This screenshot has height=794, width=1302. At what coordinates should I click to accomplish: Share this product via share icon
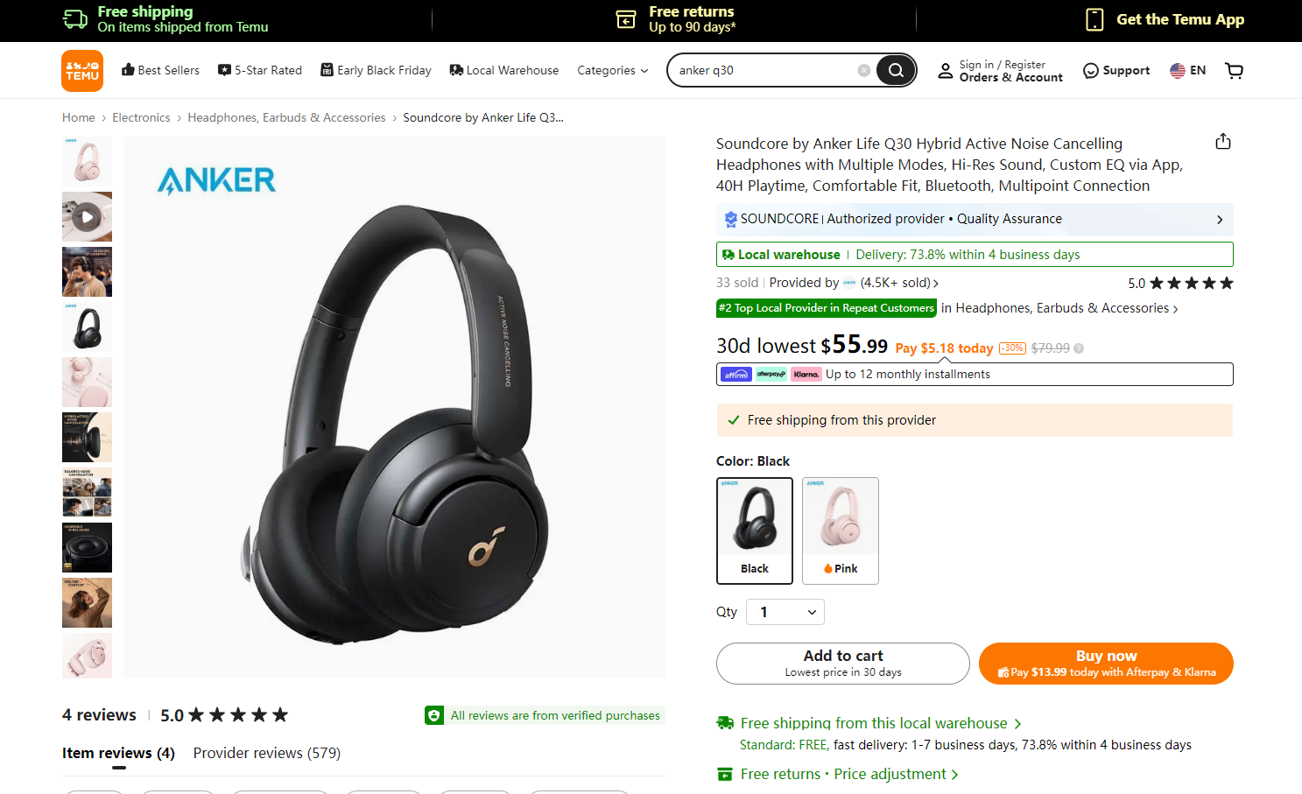(x=1223, y=142)
